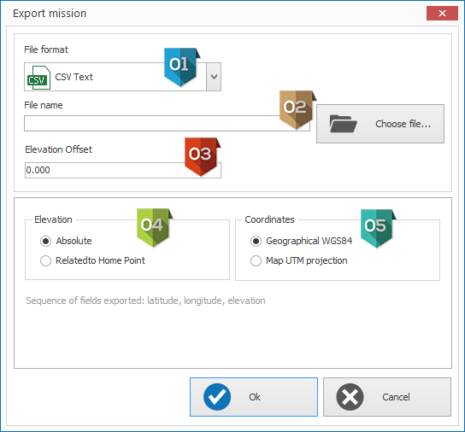
Task: Click the teal 05 marker badge
Action: pyautogui.click(x=378, y=229)
